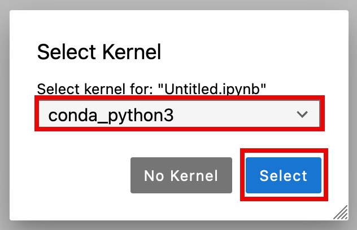
Task: Expand the kernel selection combo box
Action: [x=178, y=114]
